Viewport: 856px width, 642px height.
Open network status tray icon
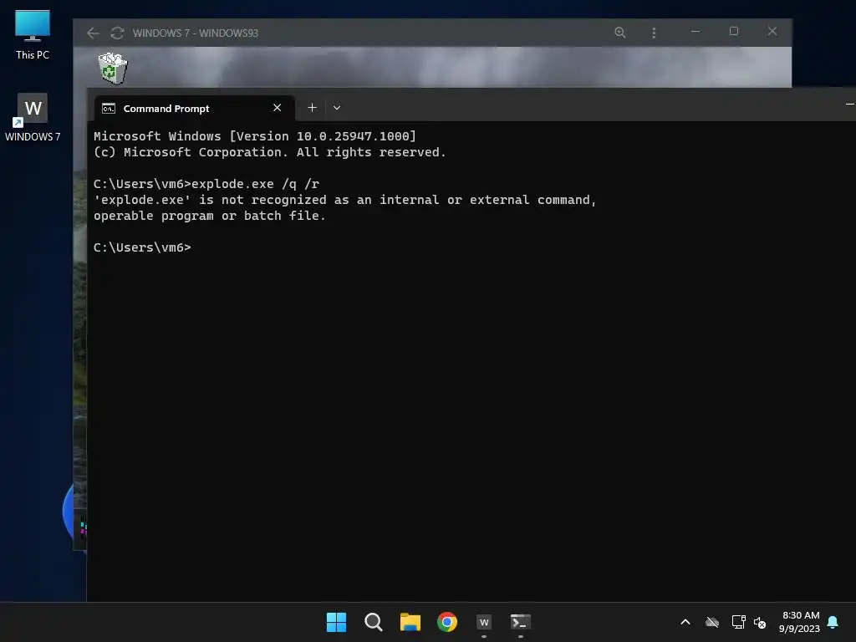coord(738,622)
